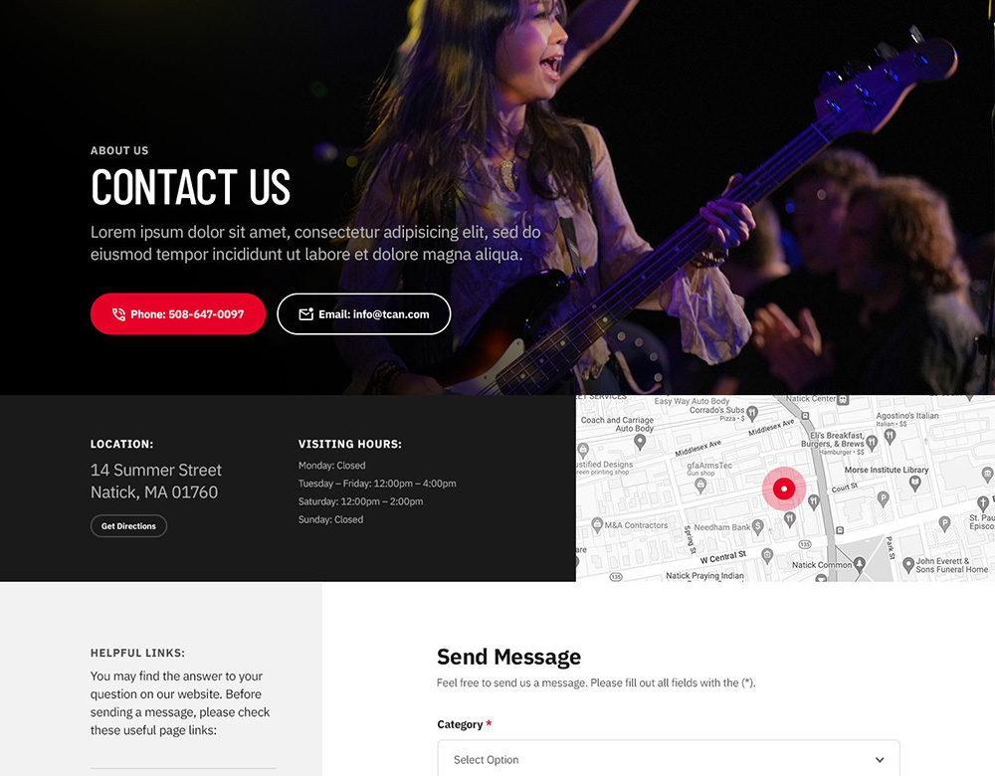The width and height of the screenshot is (995, 776).
Task: Click the Natick Center station icon
Action: pos(843,400)
